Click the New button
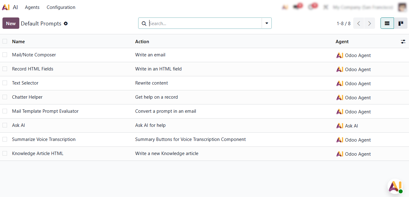This screenshot has height=197, width=409. tap(11, 23)
